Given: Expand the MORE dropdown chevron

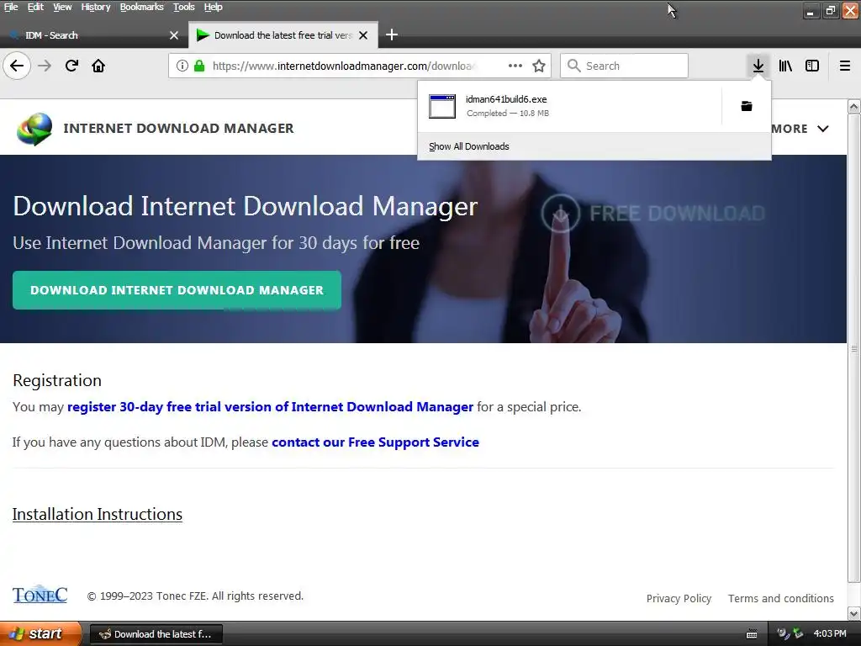Looking at the screenshot, I should tap(822, 129).
